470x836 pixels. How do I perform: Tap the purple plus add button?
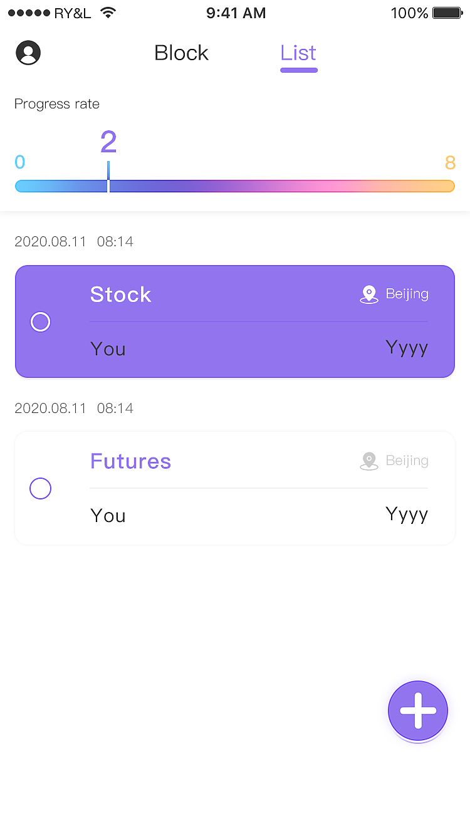coord(418,711)
